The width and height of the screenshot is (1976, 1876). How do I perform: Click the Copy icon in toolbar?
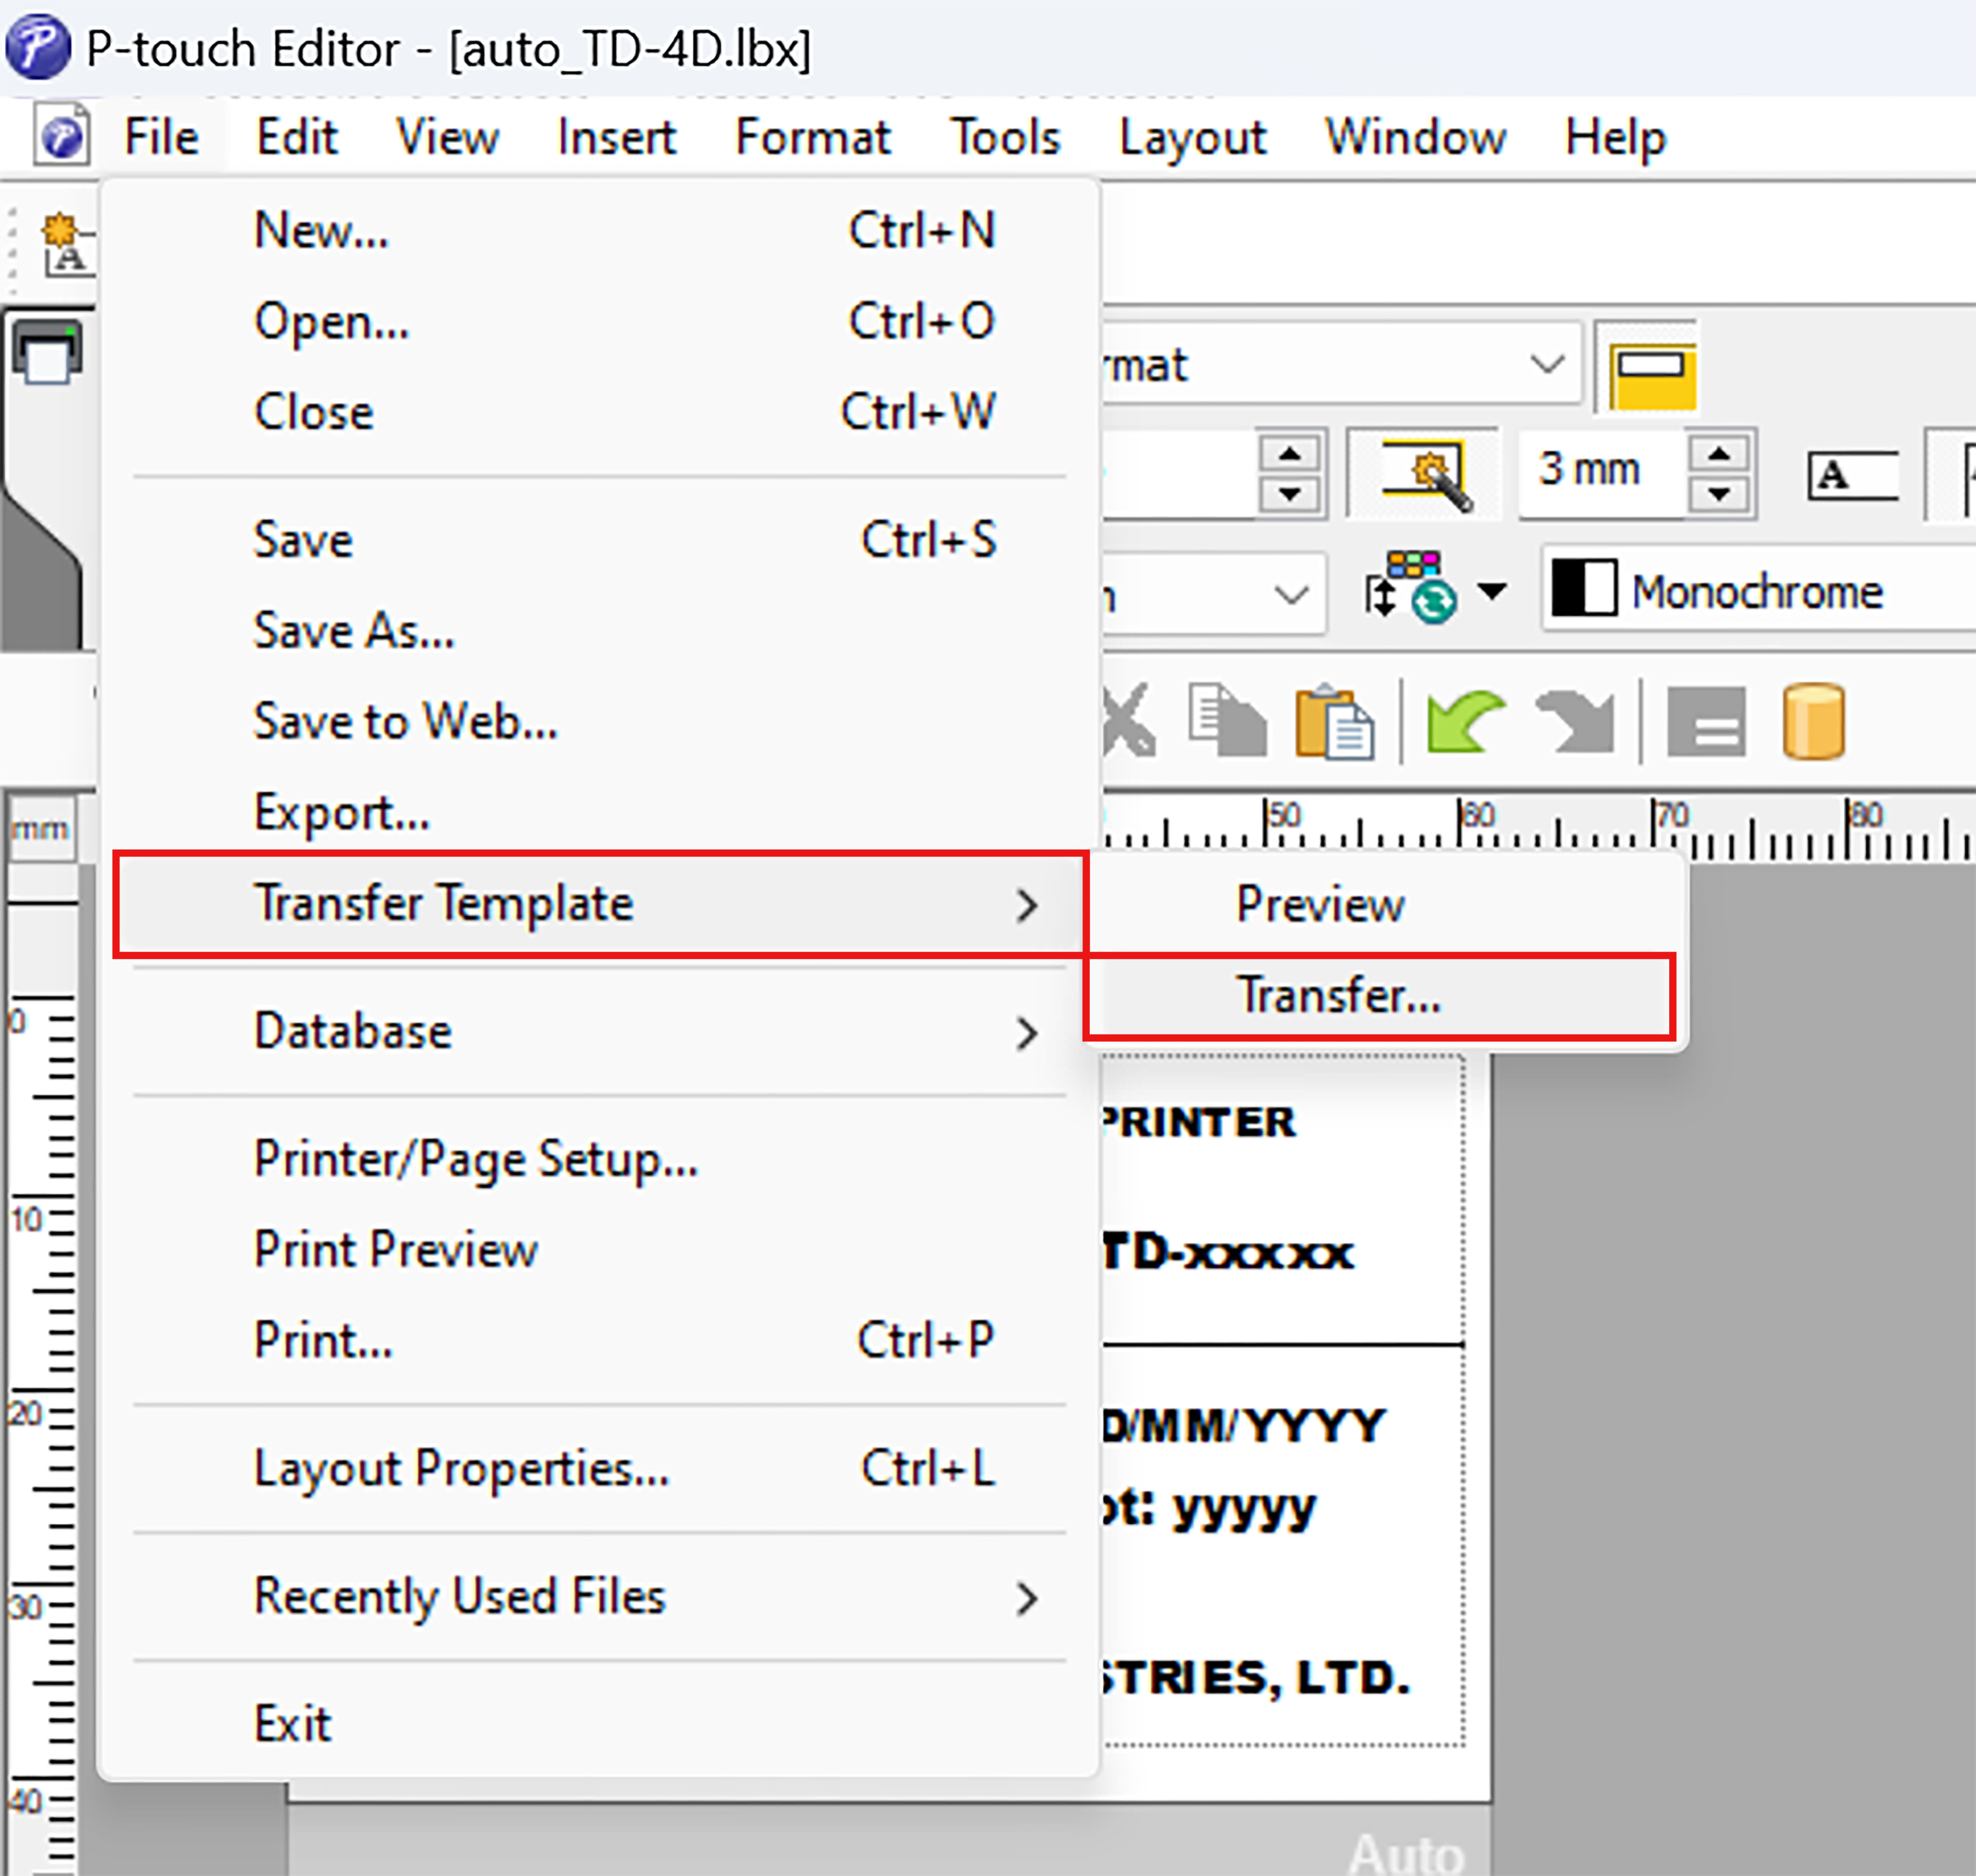pyautogui.click(x=1227, y=720)
